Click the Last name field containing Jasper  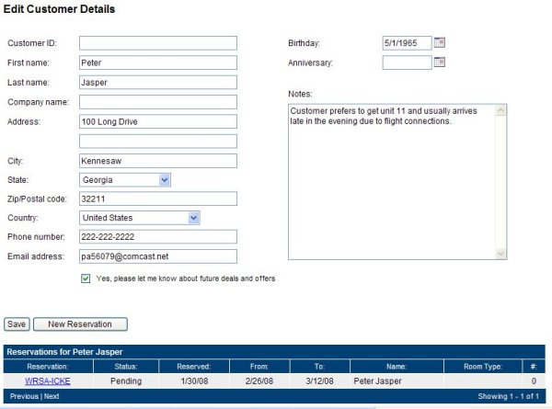pos(158,83)
